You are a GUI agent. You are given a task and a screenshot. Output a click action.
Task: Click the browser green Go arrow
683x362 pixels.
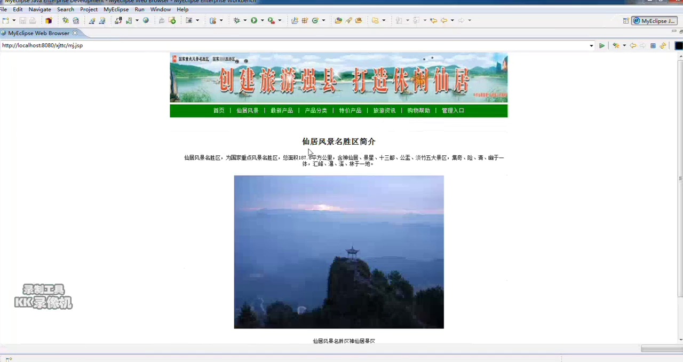pyautogui.click(x=602, y=46)
